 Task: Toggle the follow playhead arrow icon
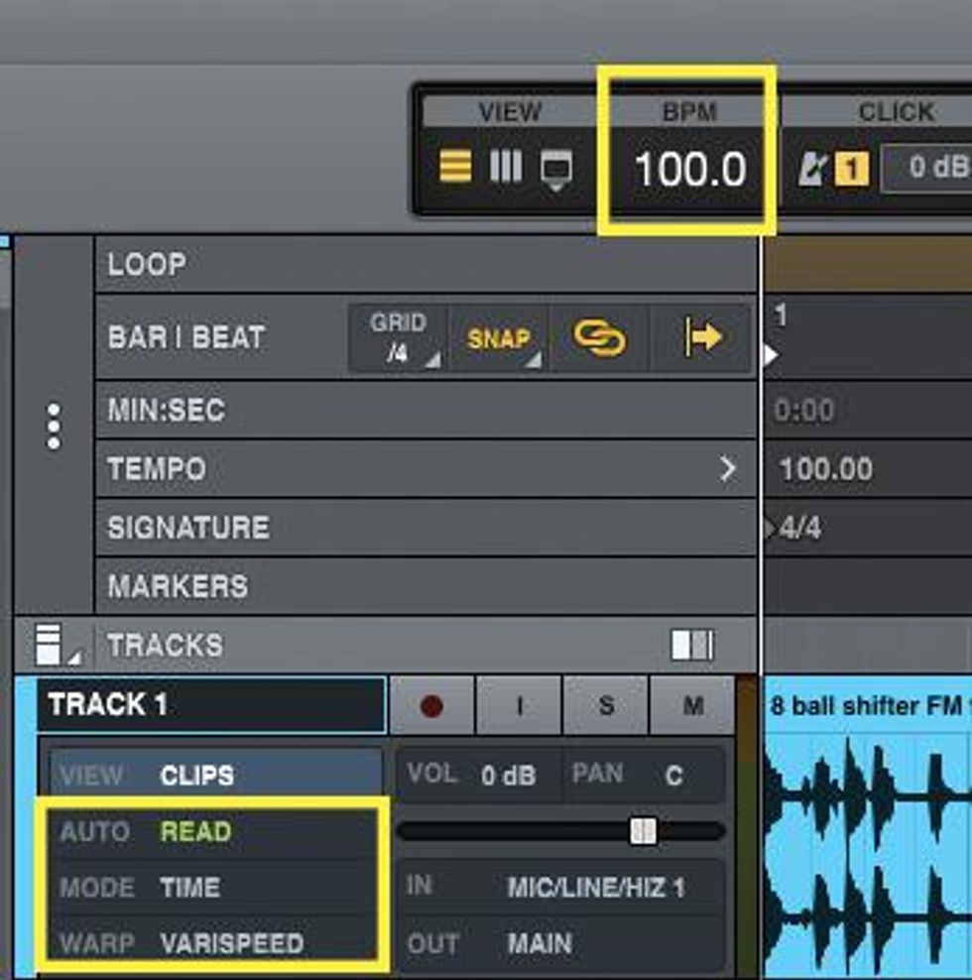pyautogui.click(x=702, y=338)
